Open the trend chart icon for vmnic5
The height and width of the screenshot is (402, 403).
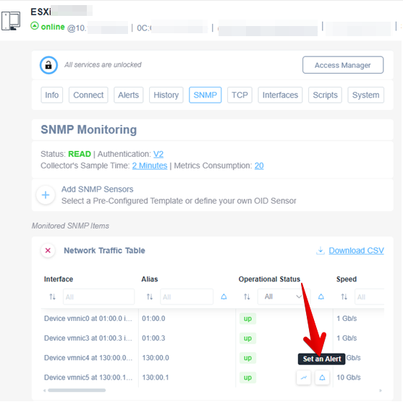(x=304, y=377)
